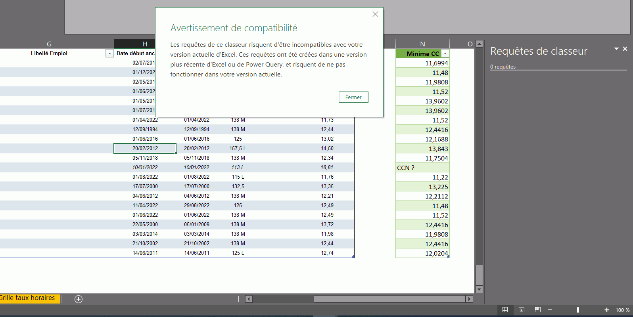Click the zoom in plus icon
The width and height of the screenshot is (633, 317).
[x=607, y=310]
